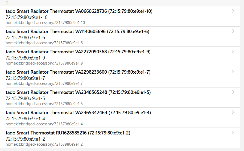
Task: Expand thermostat VA2365342464 via its chevron
Action: pos(233,112)
